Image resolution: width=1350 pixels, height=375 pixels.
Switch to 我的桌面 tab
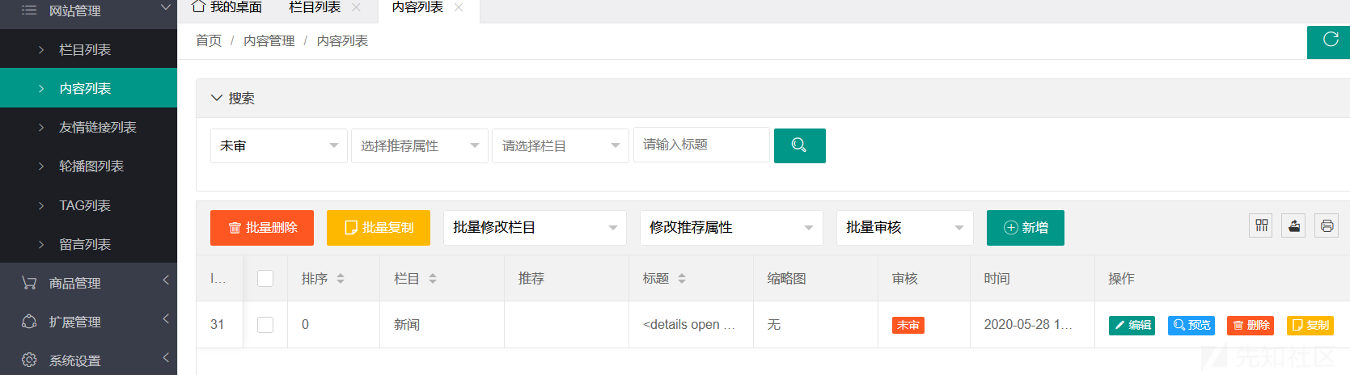coord(227,7)
